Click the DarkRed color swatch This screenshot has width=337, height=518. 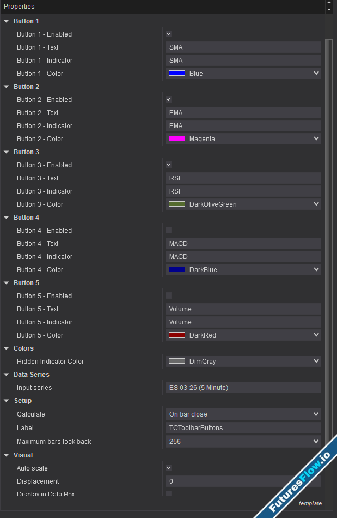[x=177, y=335]
